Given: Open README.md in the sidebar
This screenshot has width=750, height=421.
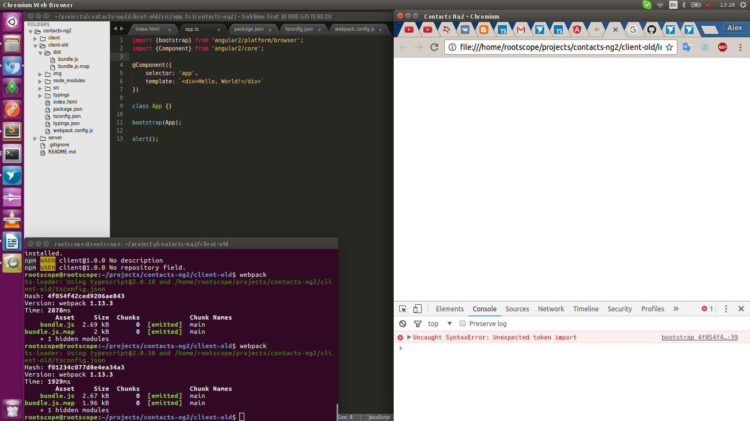Looking at the screenshot, I should (61, 152).
